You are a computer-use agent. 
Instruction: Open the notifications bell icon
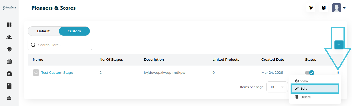click(311, 8)
